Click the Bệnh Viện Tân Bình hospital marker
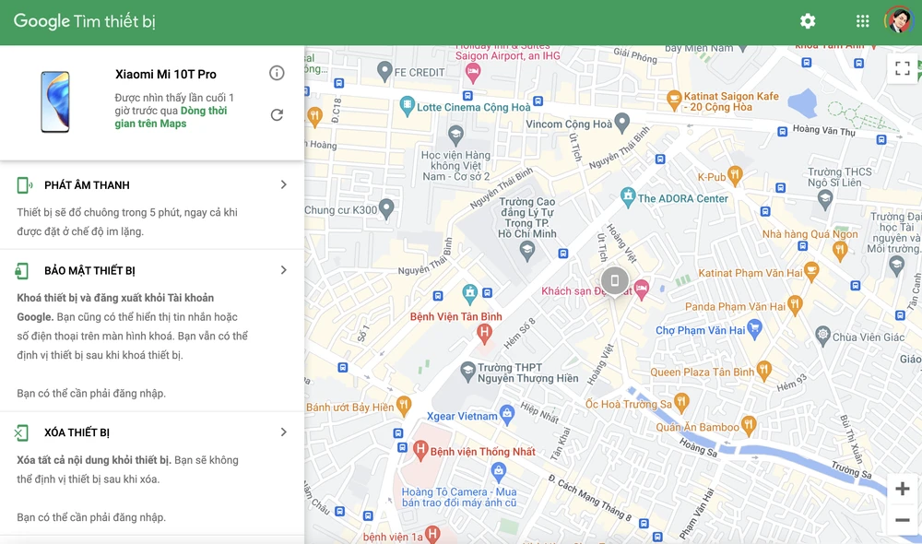The width and height of the screenshot is (922, 544). click(485, 331)
